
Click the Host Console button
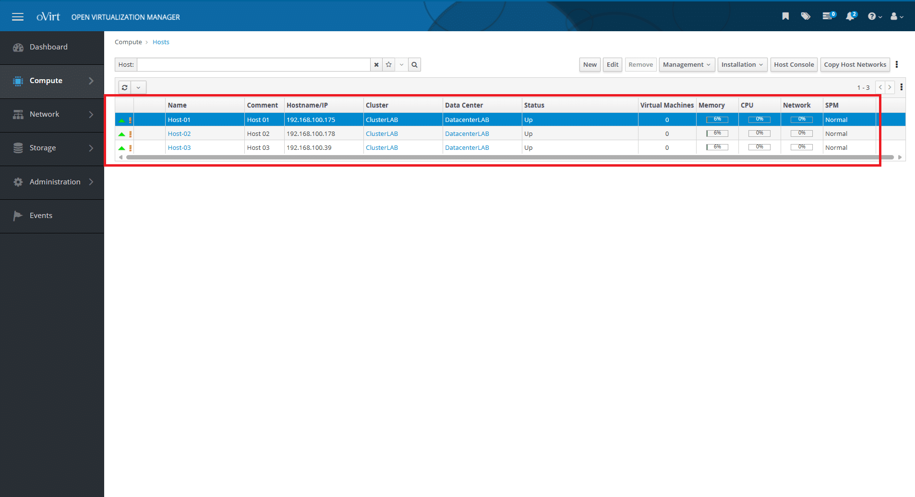(794, 65)
